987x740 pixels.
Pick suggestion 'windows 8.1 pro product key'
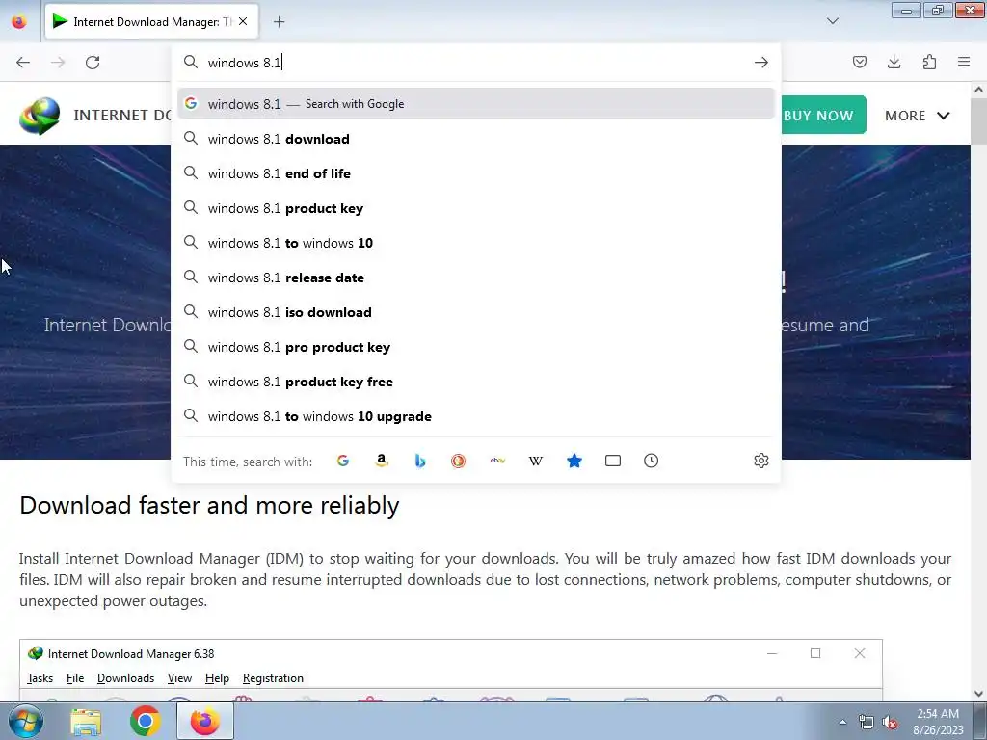476,347
